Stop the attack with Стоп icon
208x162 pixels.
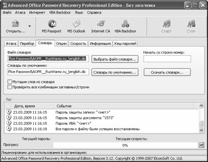(191, 24)
